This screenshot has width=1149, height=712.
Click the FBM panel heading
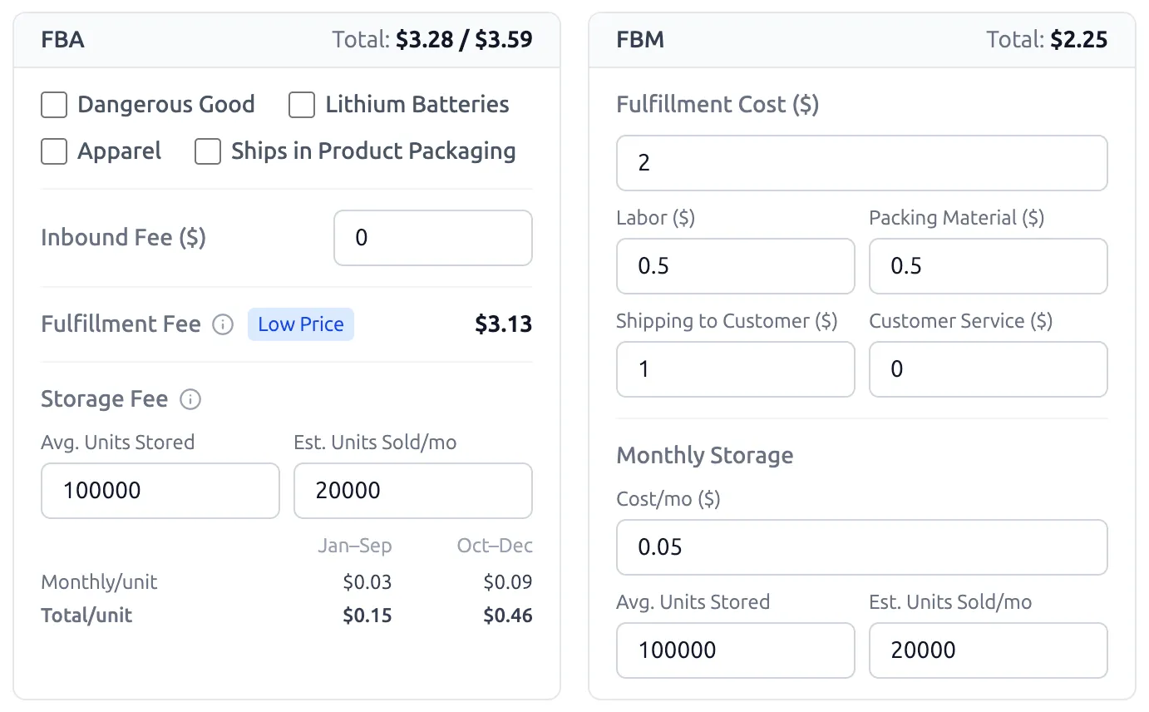click(x=640, y=40)
